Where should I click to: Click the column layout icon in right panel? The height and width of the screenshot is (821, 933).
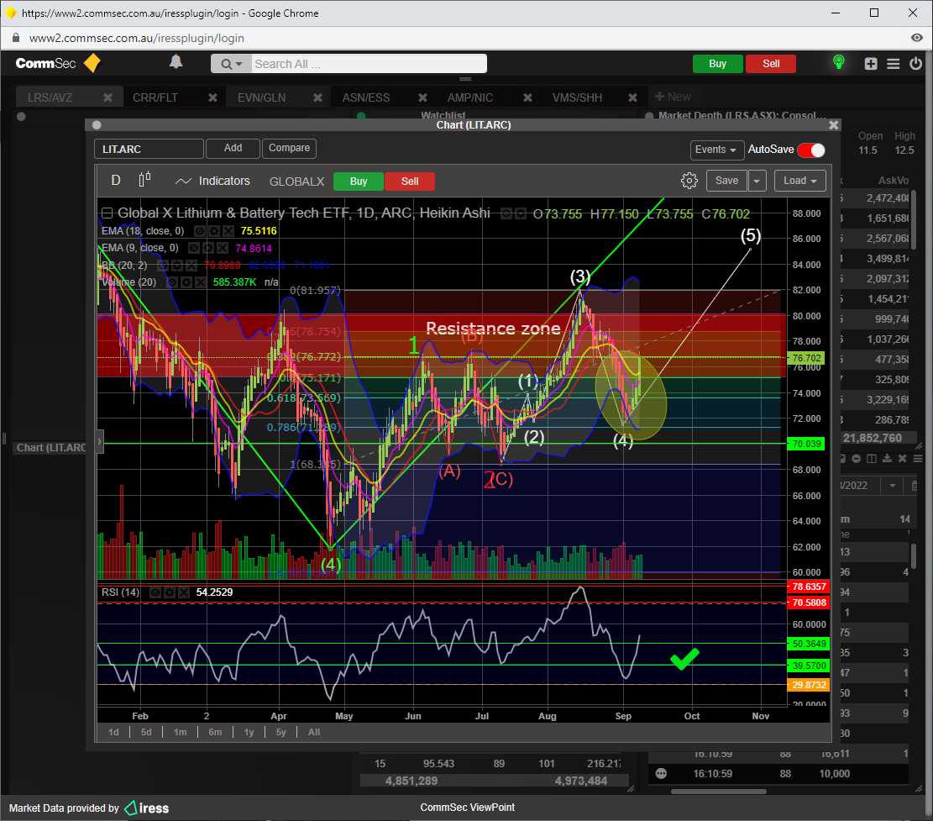point(872,459)
